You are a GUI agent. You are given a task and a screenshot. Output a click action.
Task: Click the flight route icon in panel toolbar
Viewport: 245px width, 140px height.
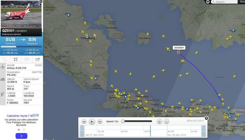(x=5, y=60)
